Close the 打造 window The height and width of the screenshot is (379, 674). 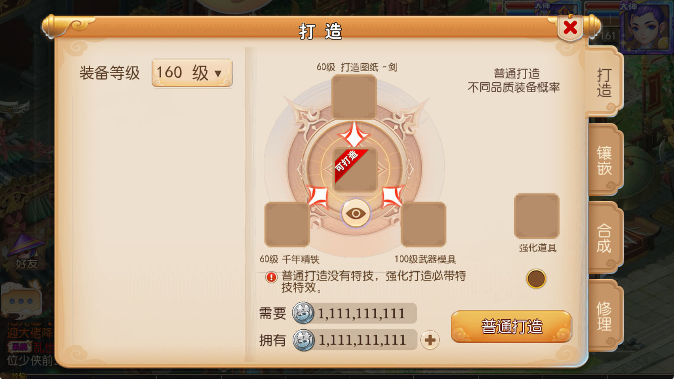click(x=570, y=28)
